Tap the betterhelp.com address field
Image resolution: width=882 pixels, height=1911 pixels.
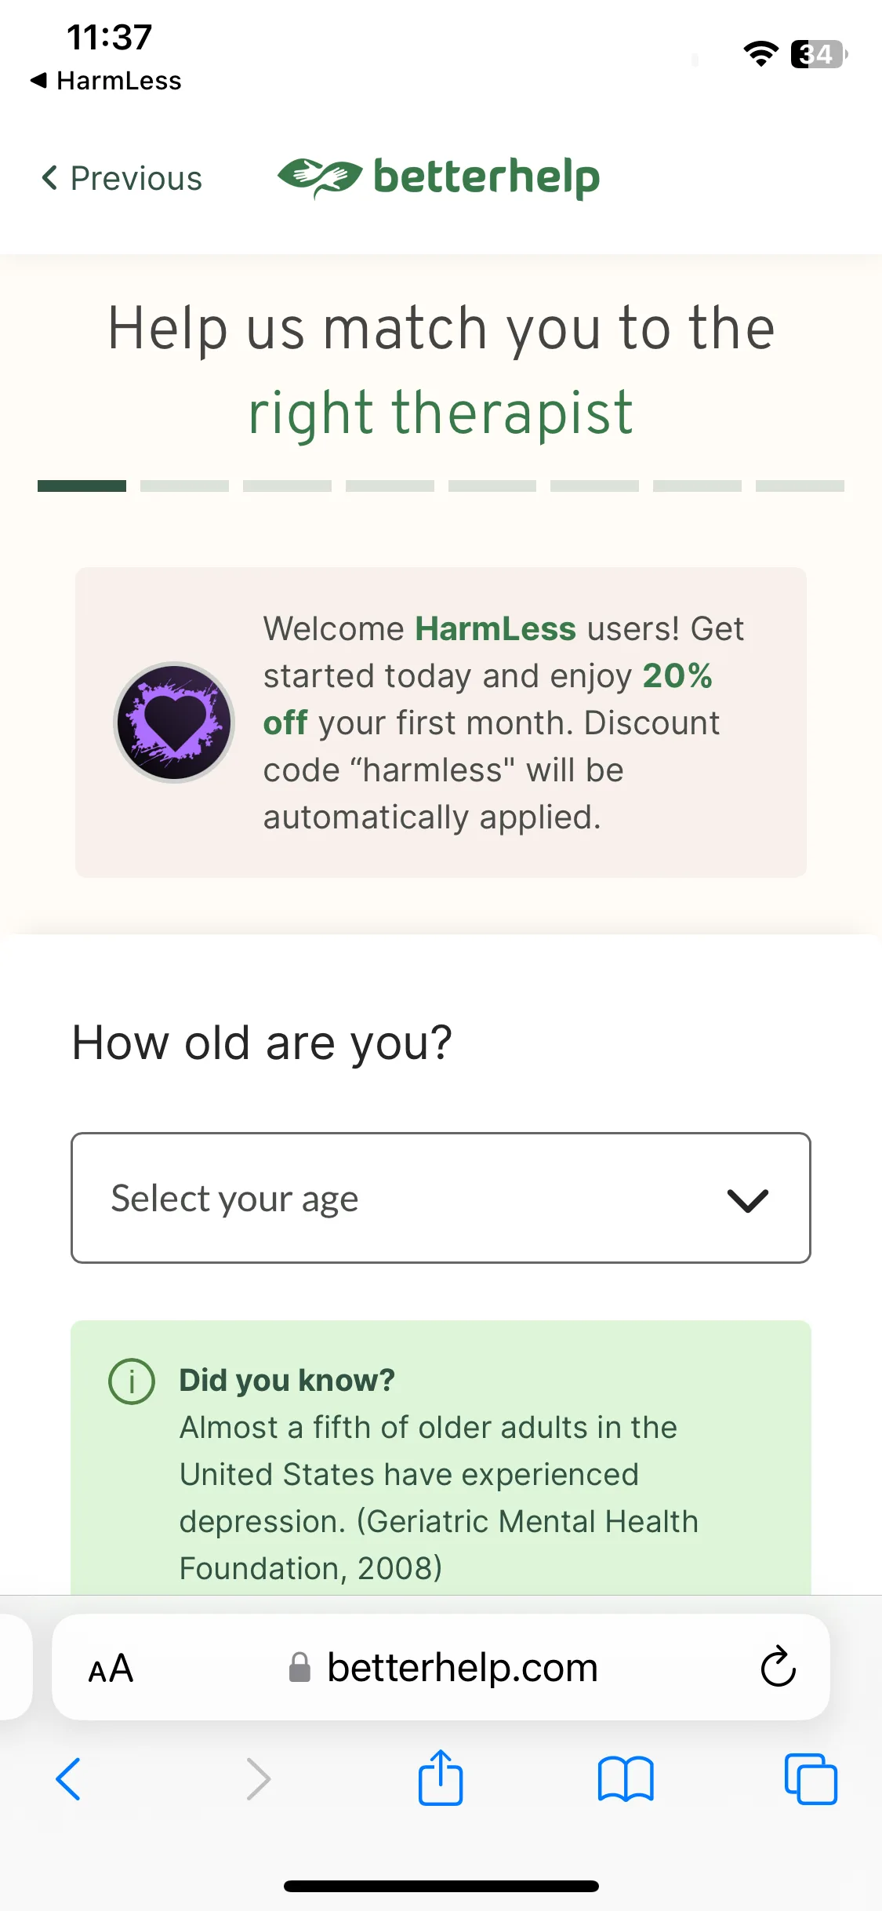point(441,1667)
